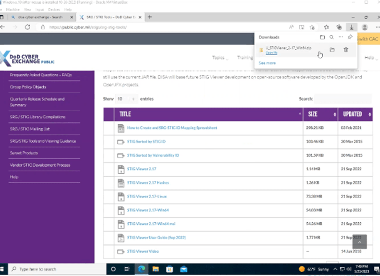Open the browser profile icon

tap(365, 27)
